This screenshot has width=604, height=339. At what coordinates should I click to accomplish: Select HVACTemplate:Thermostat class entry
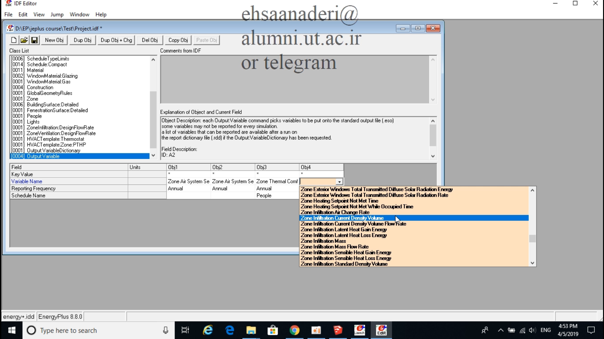pyautogui.click(x=80, y=139)
